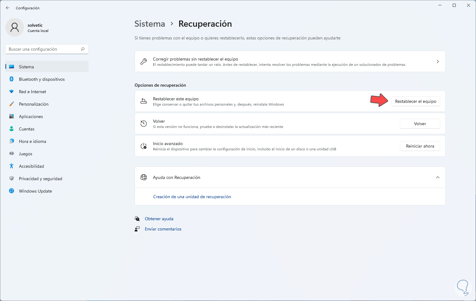Click the Windows Update sync icon
The image size is (476, 301).
tap(12, 191)
